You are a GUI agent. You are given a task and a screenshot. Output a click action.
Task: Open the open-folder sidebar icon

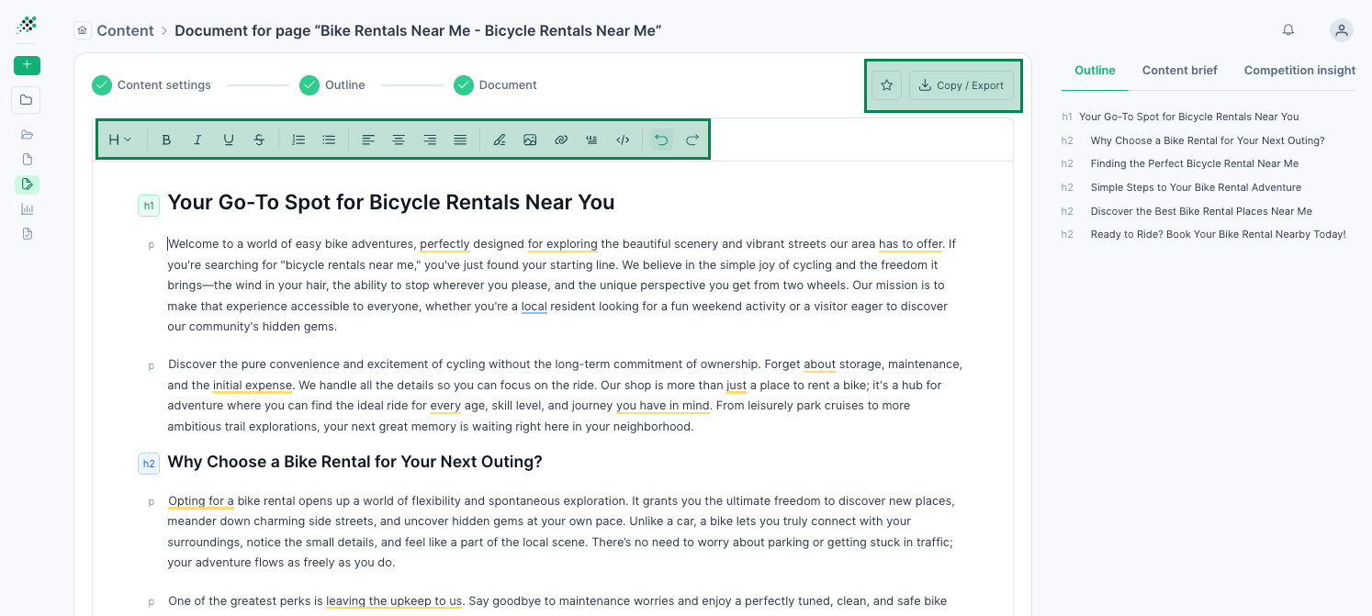point(27,134)
